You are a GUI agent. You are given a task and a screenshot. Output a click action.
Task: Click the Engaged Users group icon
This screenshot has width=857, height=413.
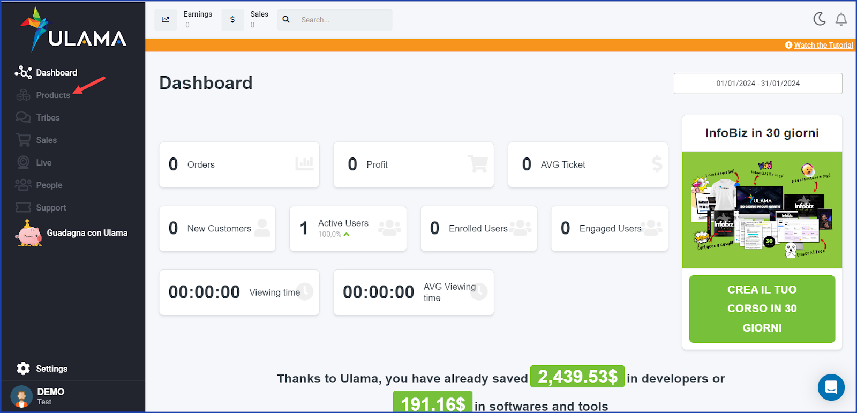pos(651,228)
